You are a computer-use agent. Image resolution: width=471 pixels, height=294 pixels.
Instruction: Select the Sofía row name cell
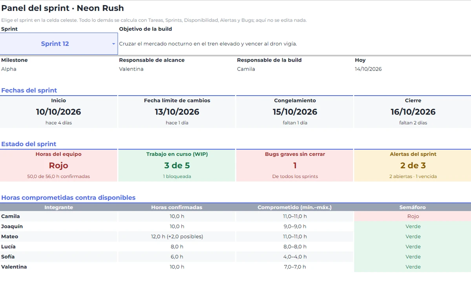pos(58,257)
